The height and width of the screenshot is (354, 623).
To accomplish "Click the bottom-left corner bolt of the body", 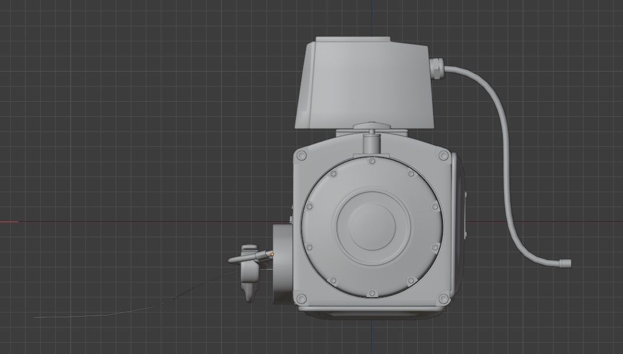I will [302, 298].
